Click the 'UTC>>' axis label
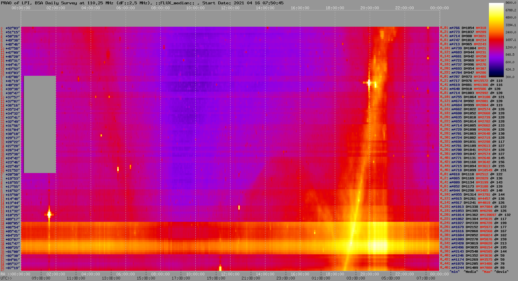Viewport: 518px width, 281px height. click(x=6, y=278)
